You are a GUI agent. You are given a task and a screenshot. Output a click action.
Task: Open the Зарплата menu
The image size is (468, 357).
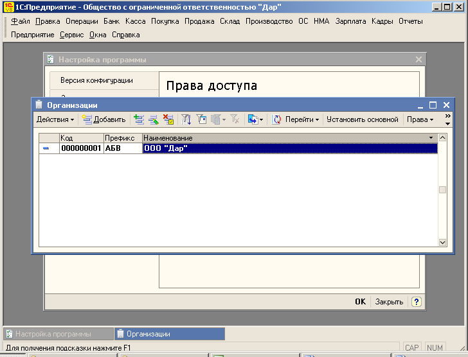point(350,21)
